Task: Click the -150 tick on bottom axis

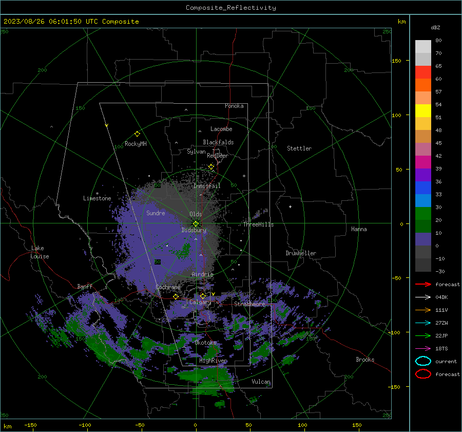Action: (30, 425)
